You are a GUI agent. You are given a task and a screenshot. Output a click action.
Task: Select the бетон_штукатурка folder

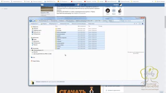point(80,32)
